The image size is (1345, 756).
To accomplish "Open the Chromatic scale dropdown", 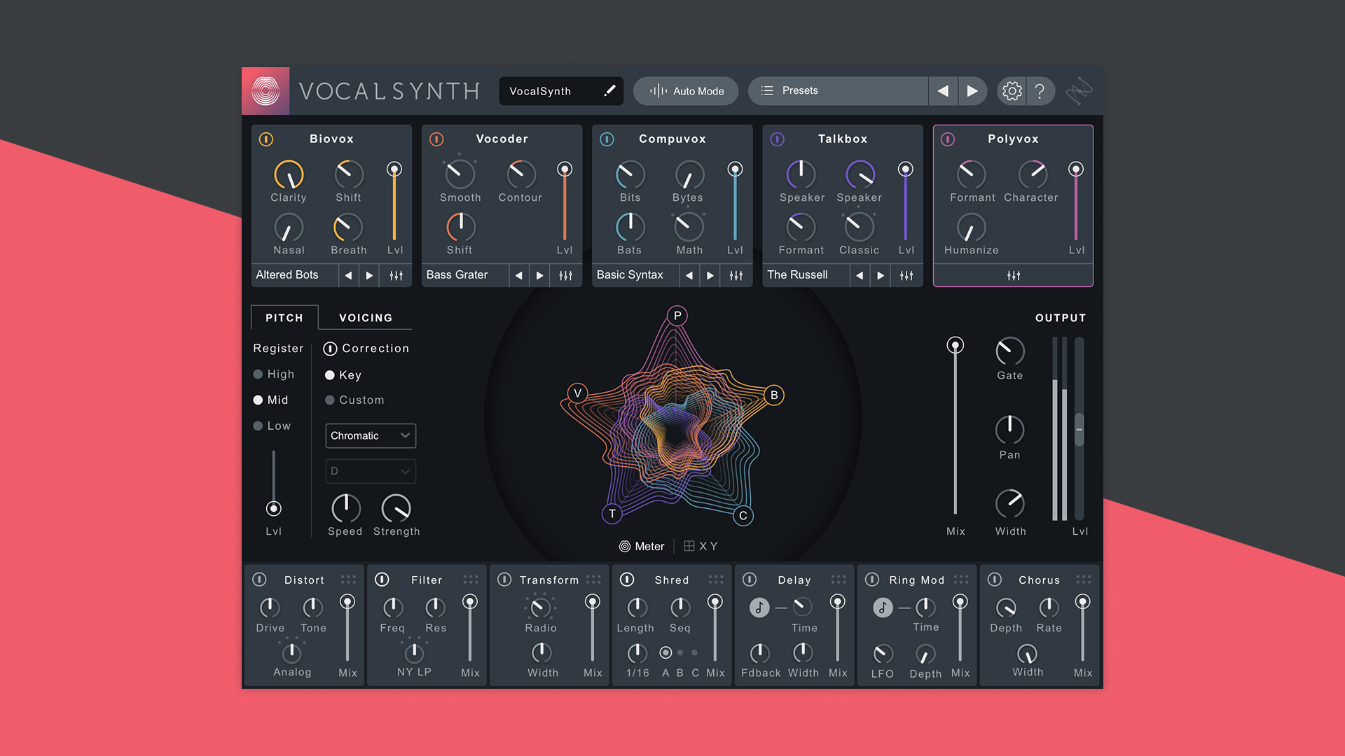I will coord(370,435).
